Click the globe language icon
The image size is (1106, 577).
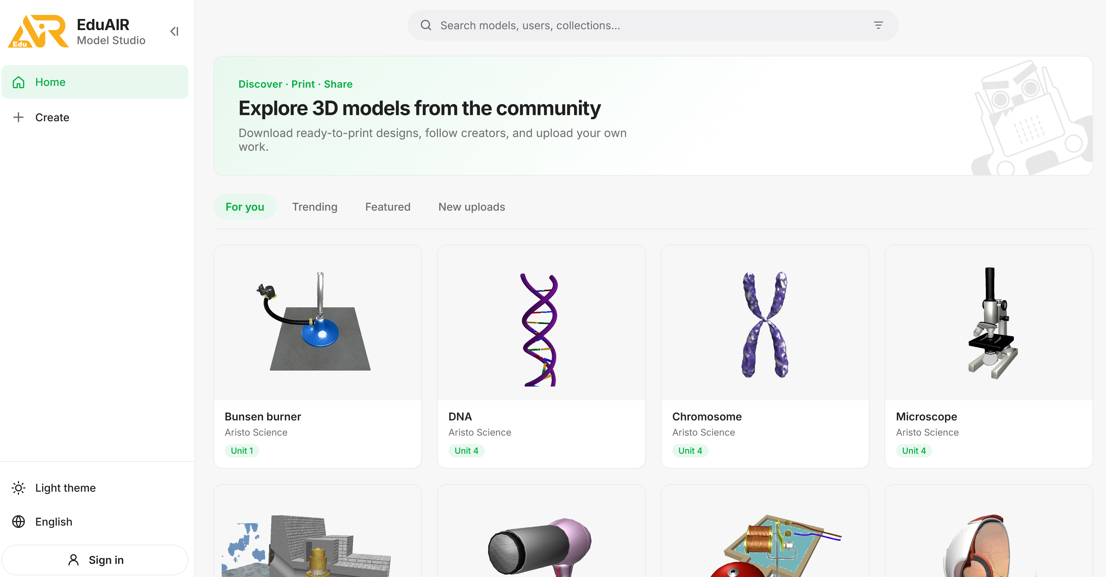click(x=18, y=522)
